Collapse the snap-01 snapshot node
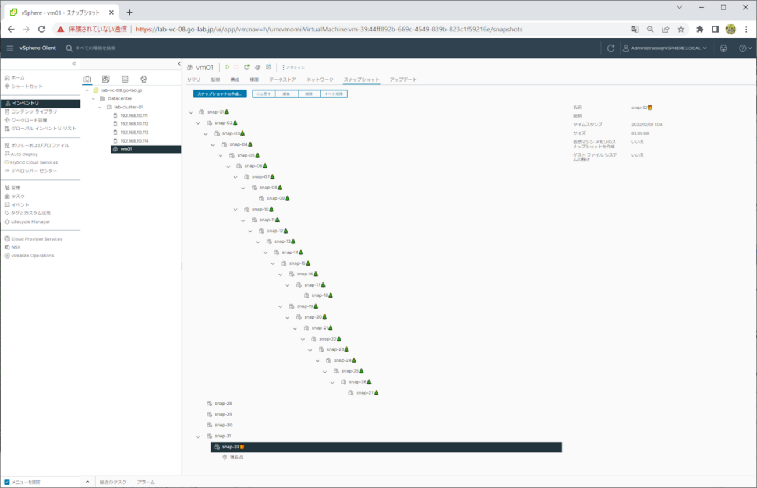The width and height of the screenshot is (757, 488). (191, 112)
